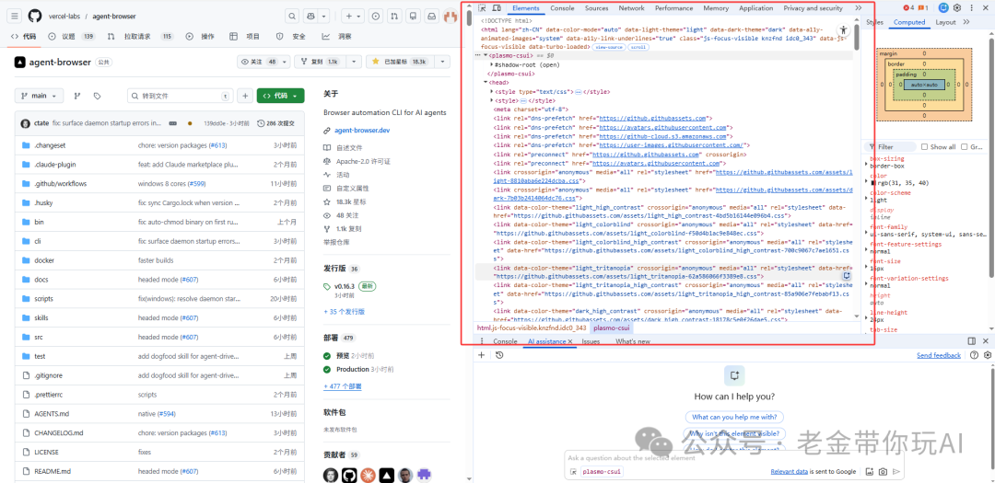Click the screenshot camera icon in AI chat
The width and height of the screenshot is (995, 483).
point(883,471)
